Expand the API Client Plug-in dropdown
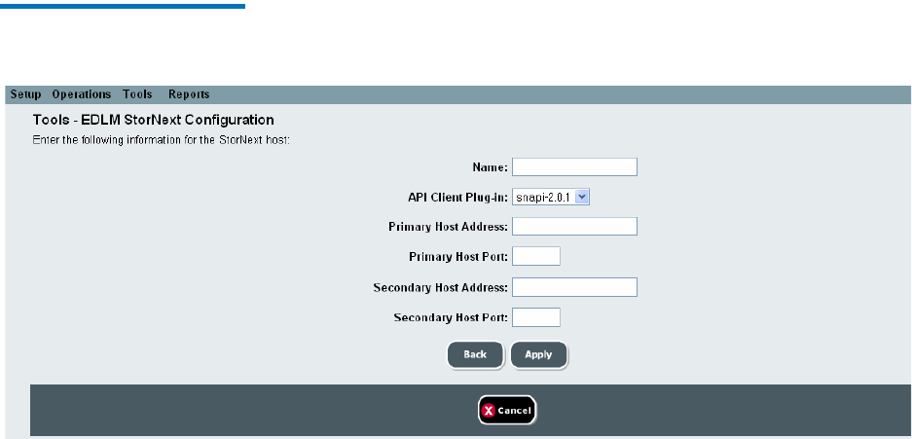Image resolution: width=912 pixels, height=439 pixels. coord(551,198)
